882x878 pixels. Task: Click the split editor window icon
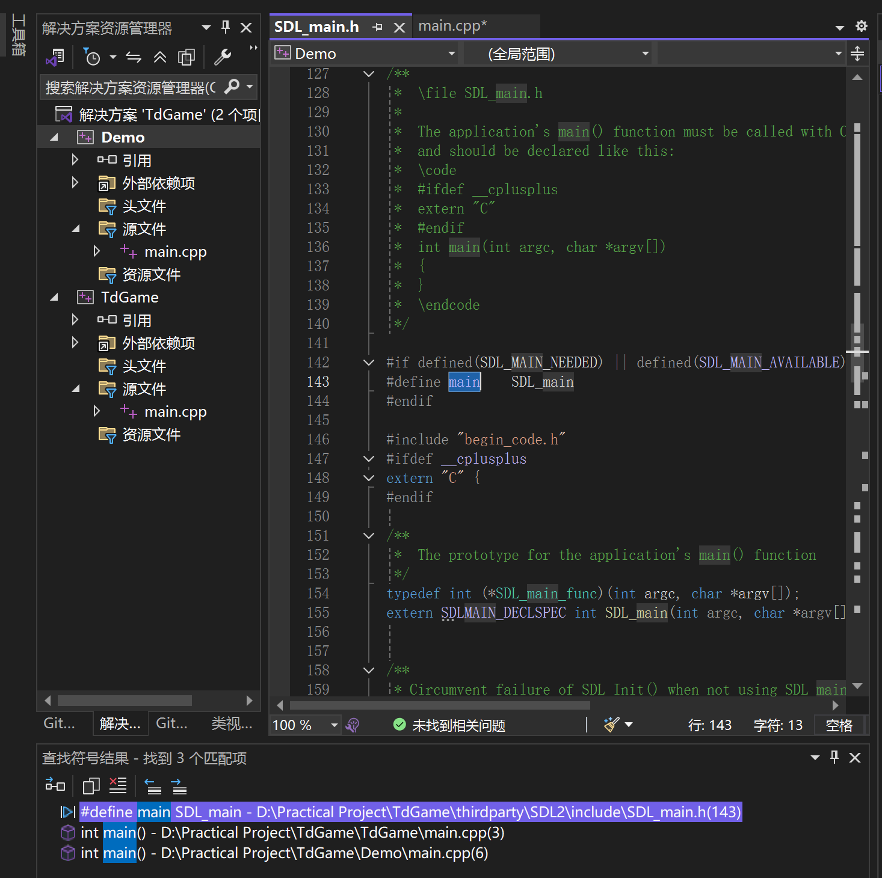857,54
